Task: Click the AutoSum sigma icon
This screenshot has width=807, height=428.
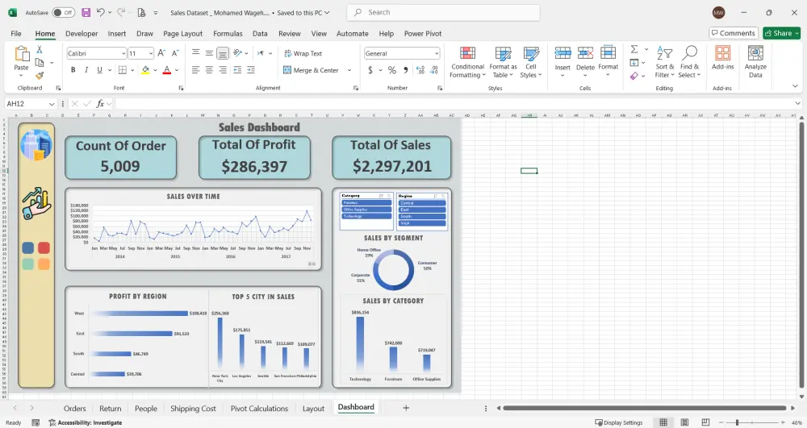Action: click(634, 49)
